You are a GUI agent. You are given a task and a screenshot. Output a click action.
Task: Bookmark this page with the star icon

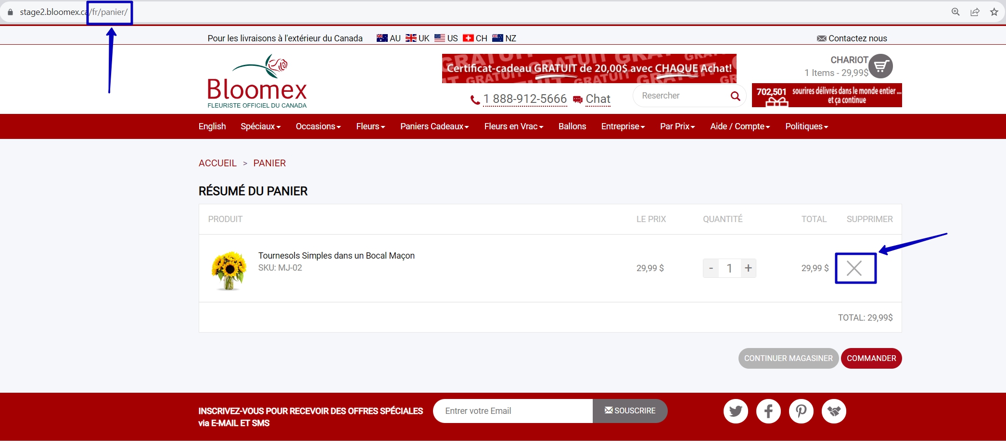994,12
